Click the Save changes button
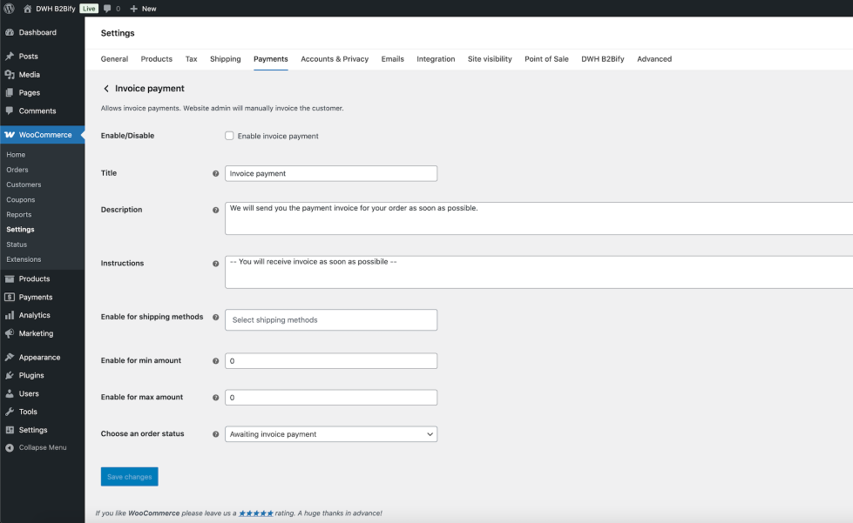The image size is (853, 523). pos(129,477)
